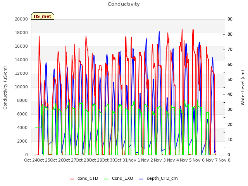Click the Oct 31 date label
248x186 pixels.
pyautogui.click(x=121, y=160)
